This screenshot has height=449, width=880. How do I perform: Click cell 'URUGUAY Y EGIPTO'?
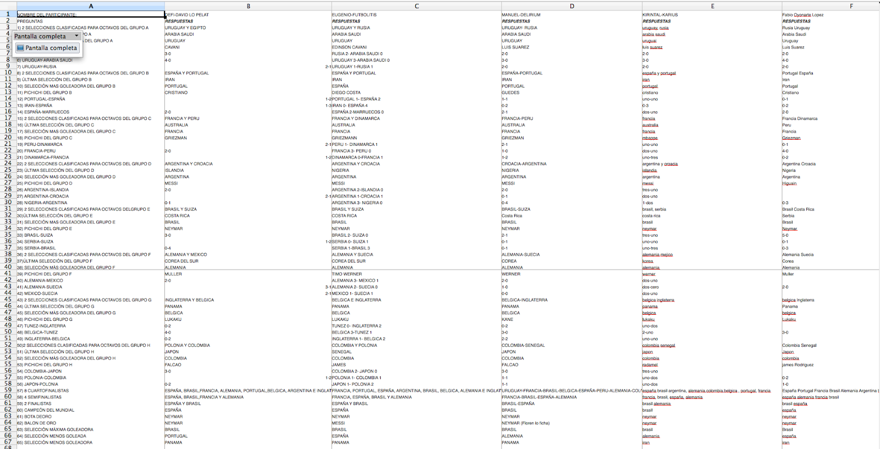coord(185,28)
